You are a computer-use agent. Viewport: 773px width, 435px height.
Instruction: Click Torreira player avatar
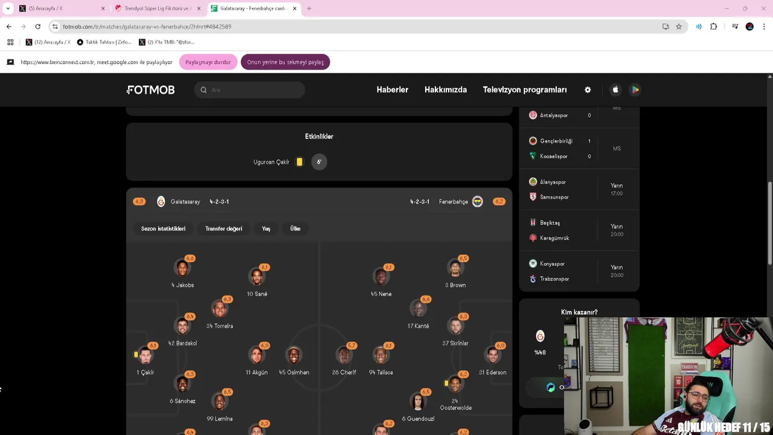tap(220, 309)
